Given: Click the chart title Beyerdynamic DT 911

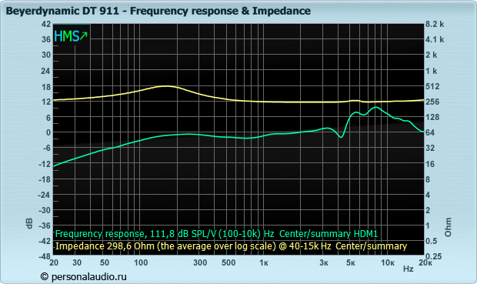Looking at the screenshot, I should 62,11.
